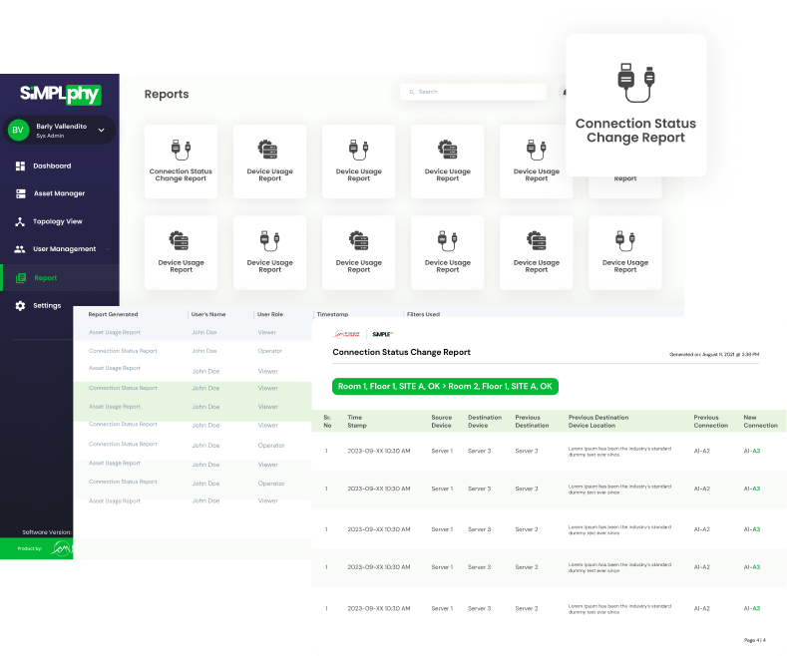This screenshot has width=787, height=656.
Task: Click the magnifier icon in the search box
Action: (412, 92)
